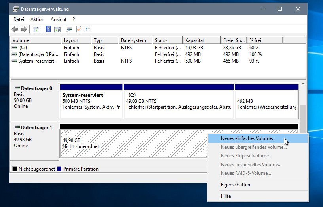Choose Neues einfaches Volume... from context menu
The height and width of the screenshot is (207, 323).
click(258, 138)
